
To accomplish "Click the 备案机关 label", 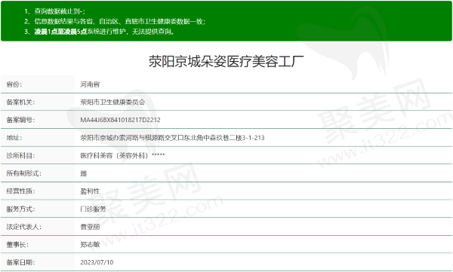I will coord(20,102).
